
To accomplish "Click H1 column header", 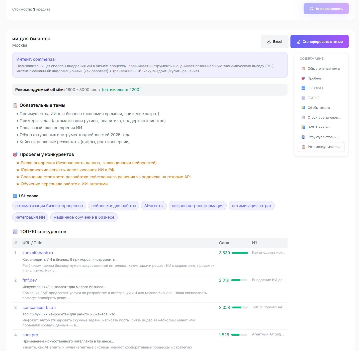I will [254, 243].
